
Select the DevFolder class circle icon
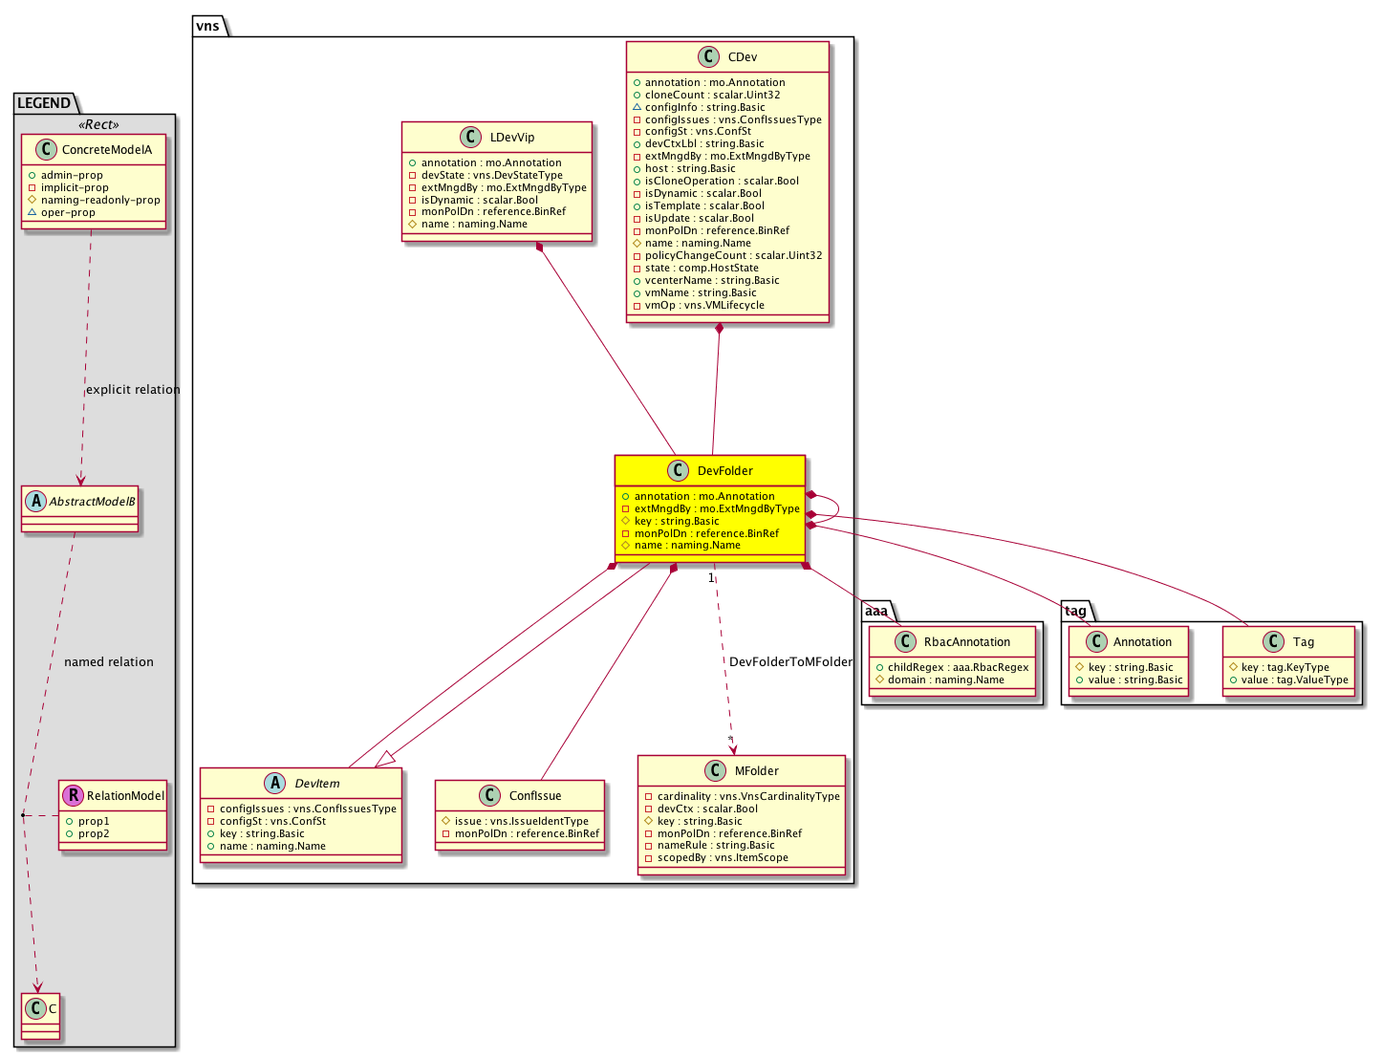click(678, 470)
